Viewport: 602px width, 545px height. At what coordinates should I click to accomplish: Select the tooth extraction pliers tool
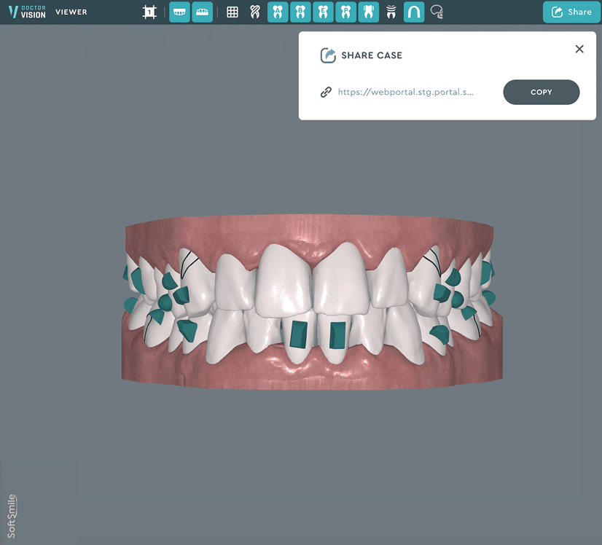tap(254, 12)
